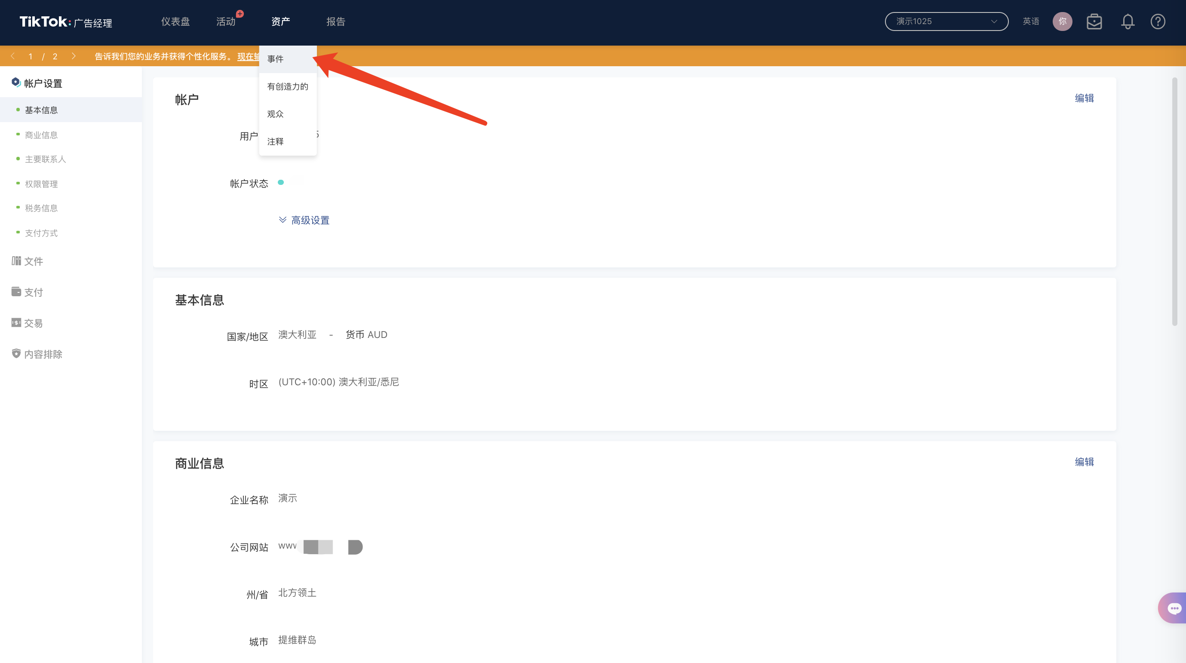Image resolution: width=1186 pixels, height=663 pixels.
Task: Click the briefcase business center icon
Action: (x=1094, y=21)
